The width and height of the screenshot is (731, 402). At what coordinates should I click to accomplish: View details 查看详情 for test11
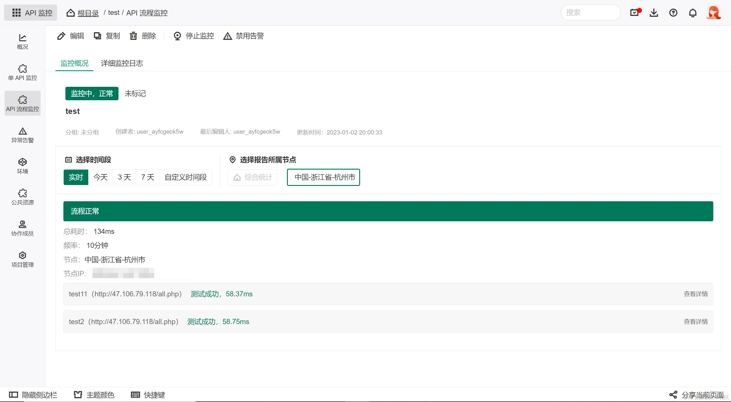[x=695, y=294]
